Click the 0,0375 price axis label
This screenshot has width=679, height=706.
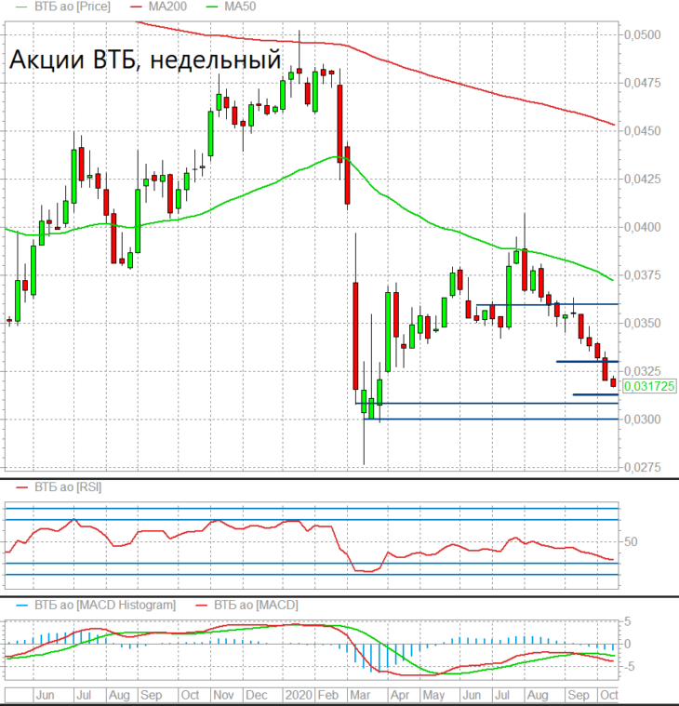[643, 275]
